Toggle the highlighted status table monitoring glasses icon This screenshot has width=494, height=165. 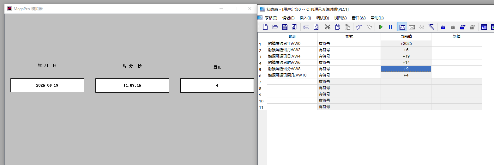point(402,27)
